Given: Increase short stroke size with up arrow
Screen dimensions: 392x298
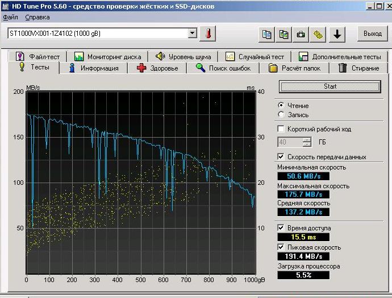Looking at the screenshot, I should coord(307,140).
